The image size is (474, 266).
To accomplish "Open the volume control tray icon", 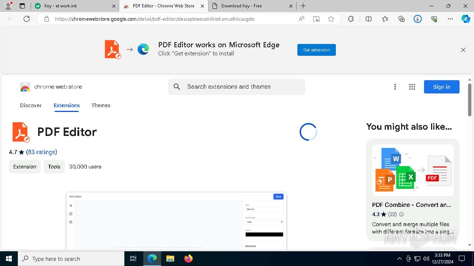I will click(x=426, y=259).
